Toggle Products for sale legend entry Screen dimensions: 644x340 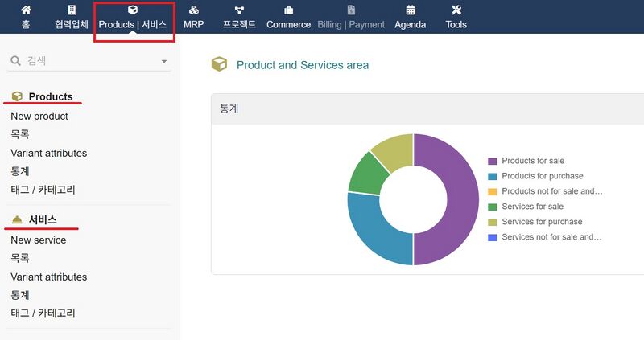[x=532, y=161]
